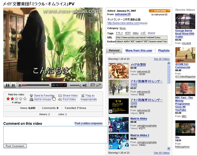Open the More from this user tab
The width and height of the screenshot is (197, 156).
(139, 51)
